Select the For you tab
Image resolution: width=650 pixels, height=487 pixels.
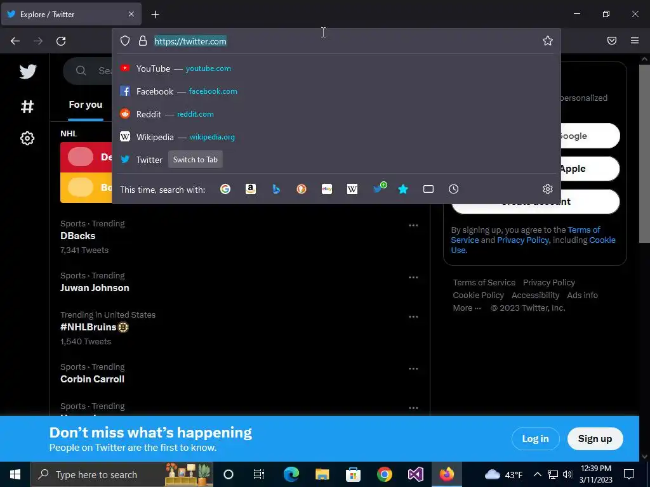(x=86, y=105)
